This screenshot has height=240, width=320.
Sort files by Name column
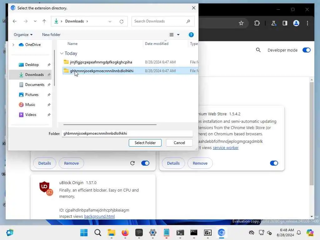[72, 44]
